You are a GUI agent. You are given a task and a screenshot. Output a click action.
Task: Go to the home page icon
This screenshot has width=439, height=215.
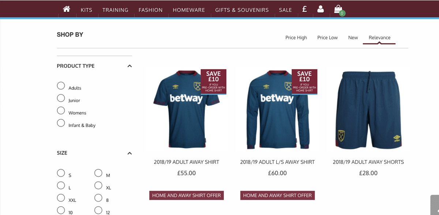pos(66,9)
